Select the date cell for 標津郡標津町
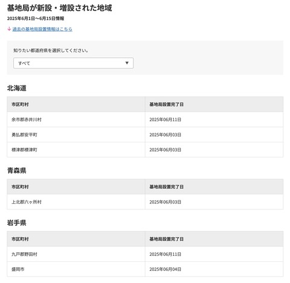Viewport: 290px width, 283px height. (214, 150)
